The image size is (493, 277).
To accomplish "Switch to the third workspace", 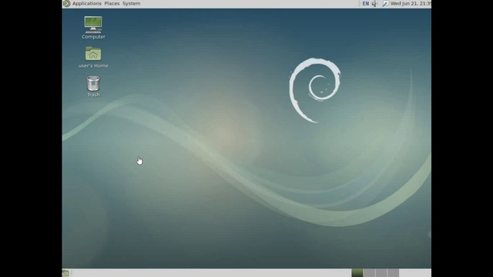I will [381, 273].
